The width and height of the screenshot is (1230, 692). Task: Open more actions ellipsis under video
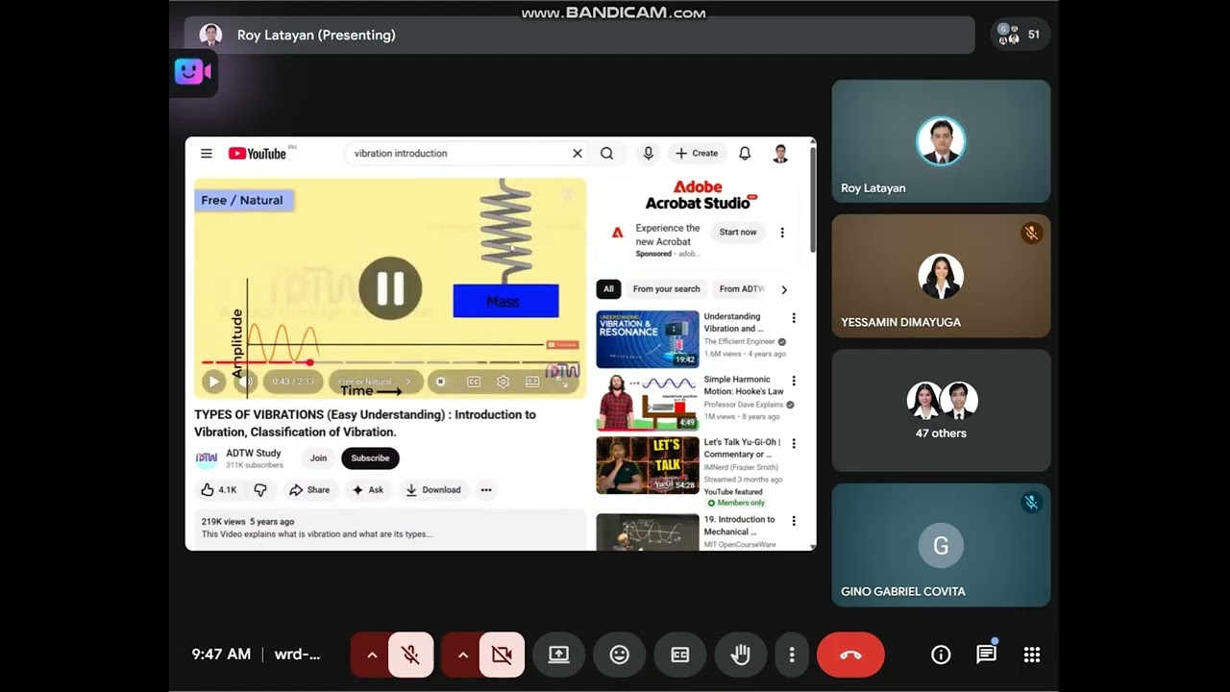(486, 490)
